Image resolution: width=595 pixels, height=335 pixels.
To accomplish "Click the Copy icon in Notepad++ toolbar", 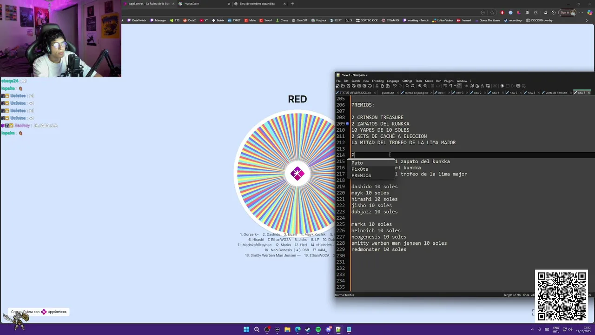I will [382, 86].
